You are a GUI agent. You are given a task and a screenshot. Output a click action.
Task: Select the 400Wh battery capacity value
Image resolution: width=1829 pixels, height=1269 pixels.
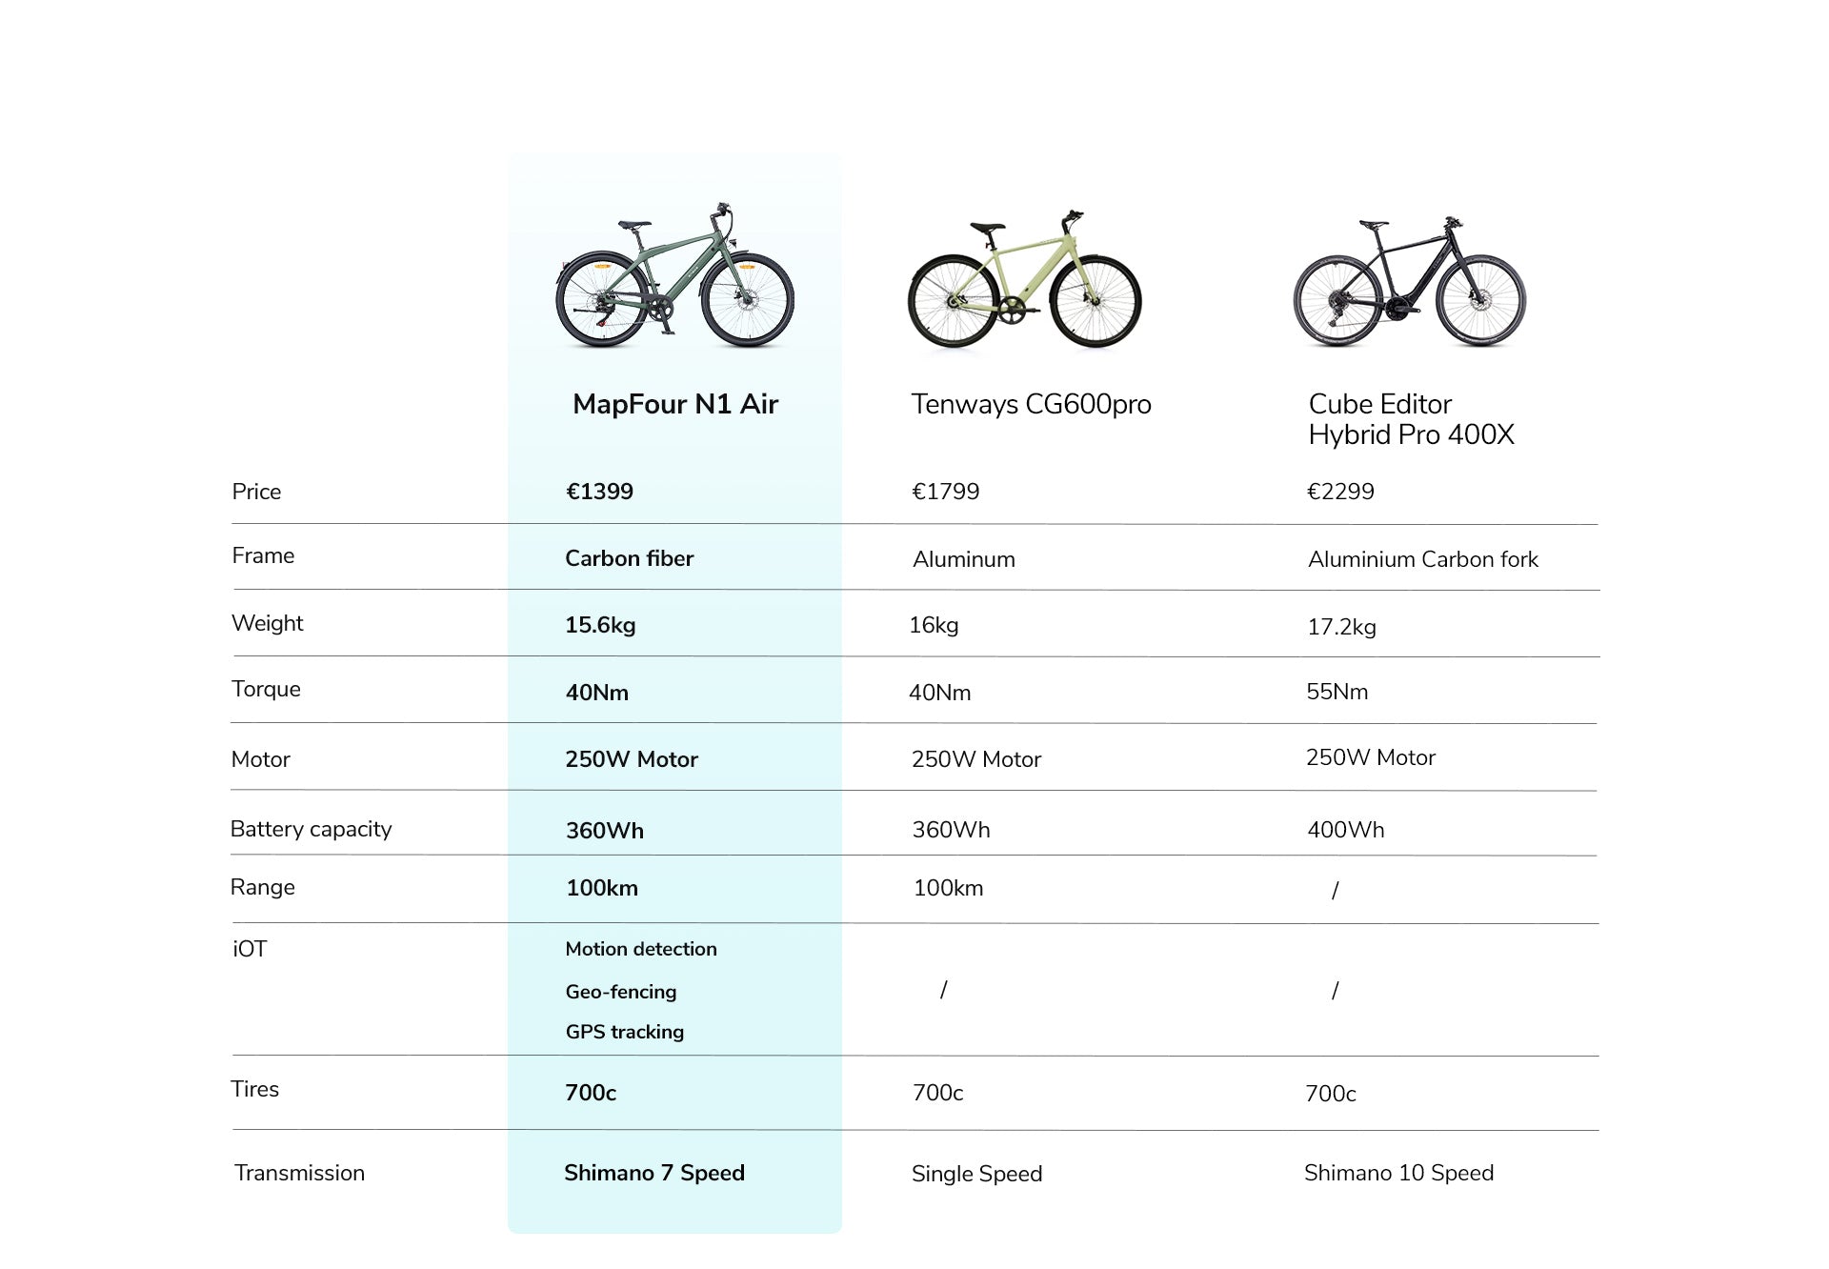point(1345,830)
